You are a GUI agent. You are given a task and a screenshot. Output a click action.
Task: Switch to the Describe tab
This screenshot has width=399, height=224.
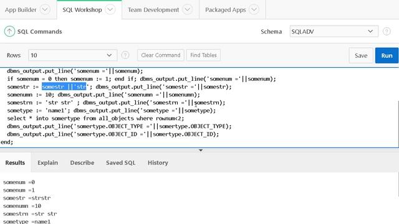(82, 162)
